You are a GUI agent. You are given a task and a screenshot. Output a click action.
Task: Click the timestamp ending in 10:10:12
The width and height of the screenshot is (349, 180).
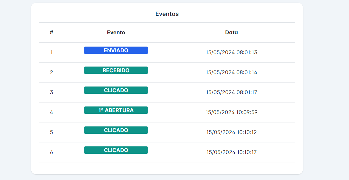[x=231, y=132]
